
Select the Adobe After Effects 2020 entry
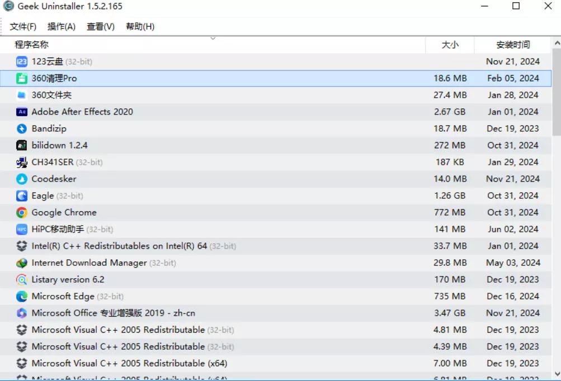point(82,112)
